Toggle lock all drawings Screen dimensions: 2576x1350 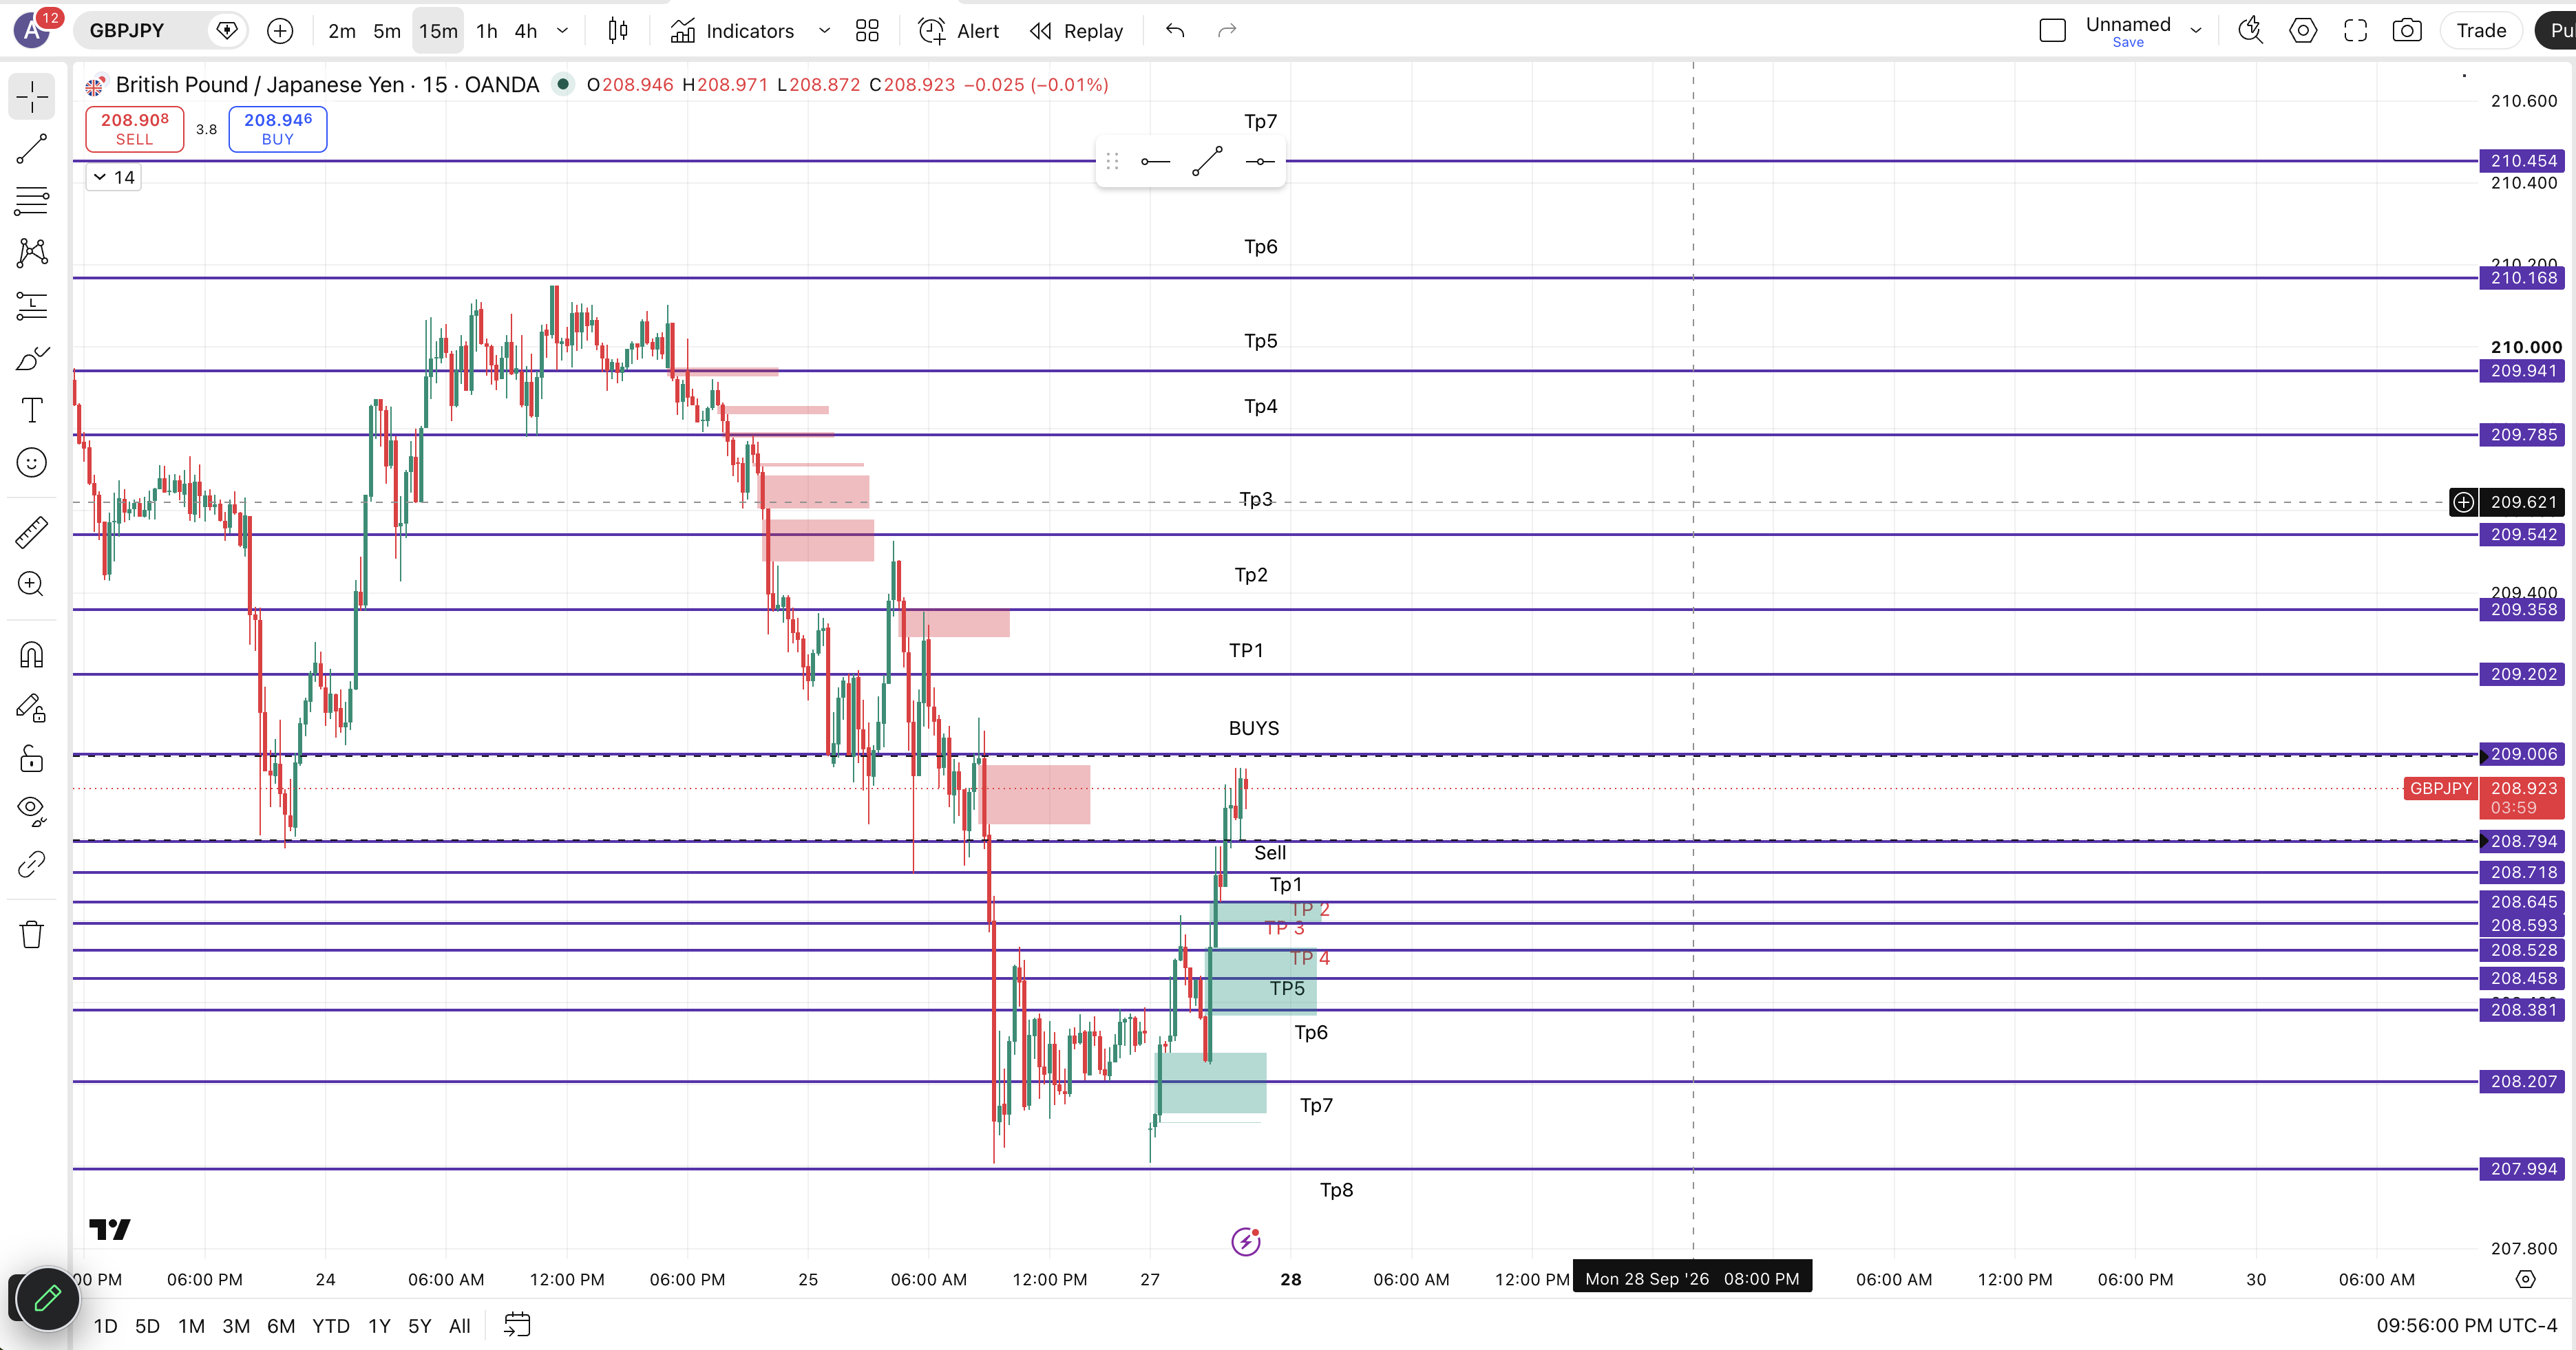click(32, 760)
